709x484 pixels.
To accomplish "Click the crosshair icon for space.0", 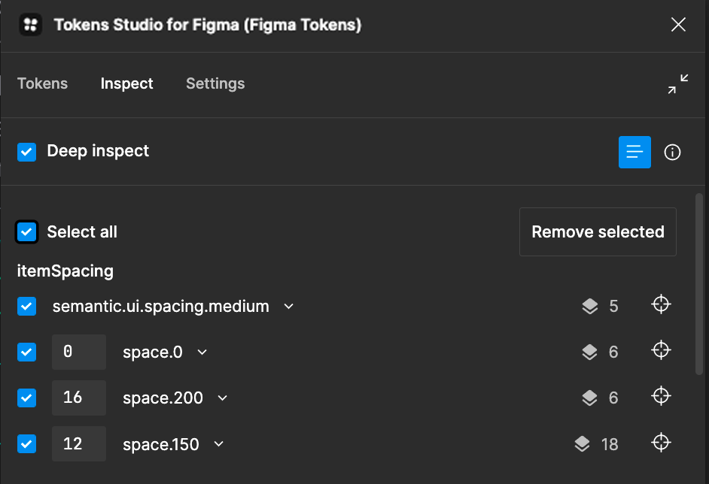I will pos(661,350).
